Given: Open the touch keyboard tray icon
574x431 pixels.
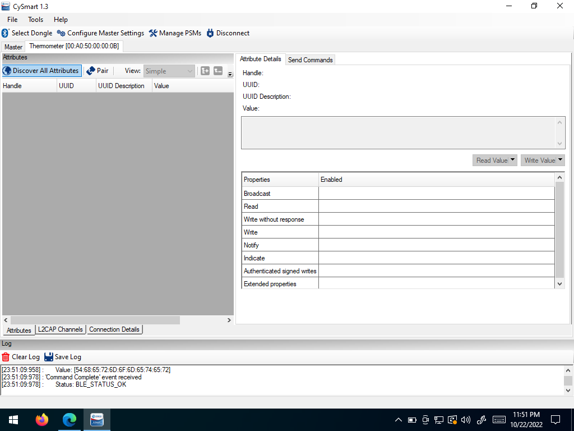Looking at the screenshot, I should 499,420.
